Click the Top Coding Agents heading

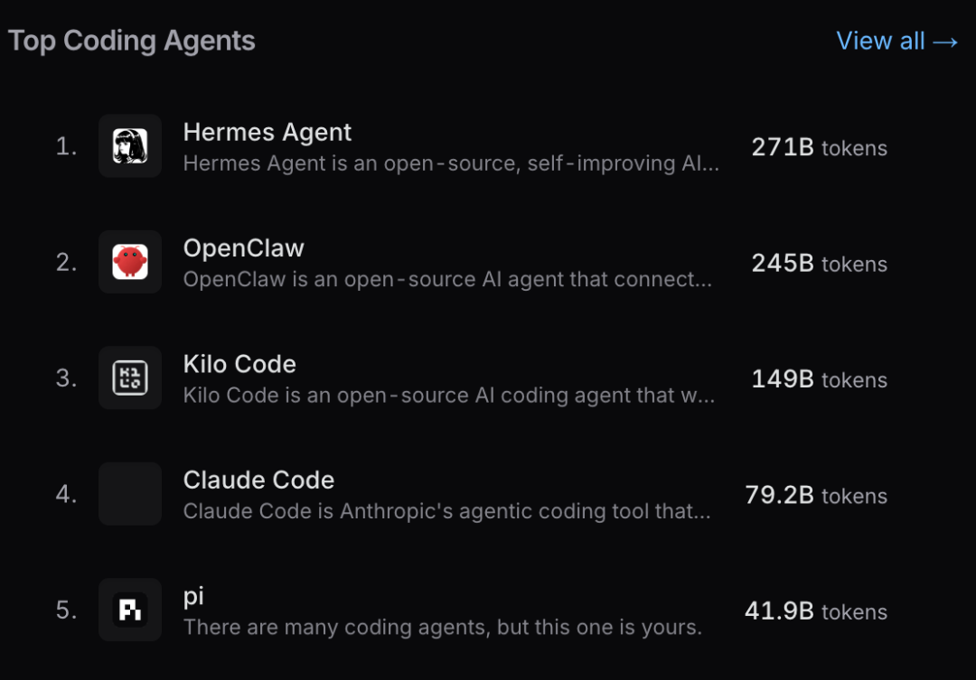click(x=131, y=41)
